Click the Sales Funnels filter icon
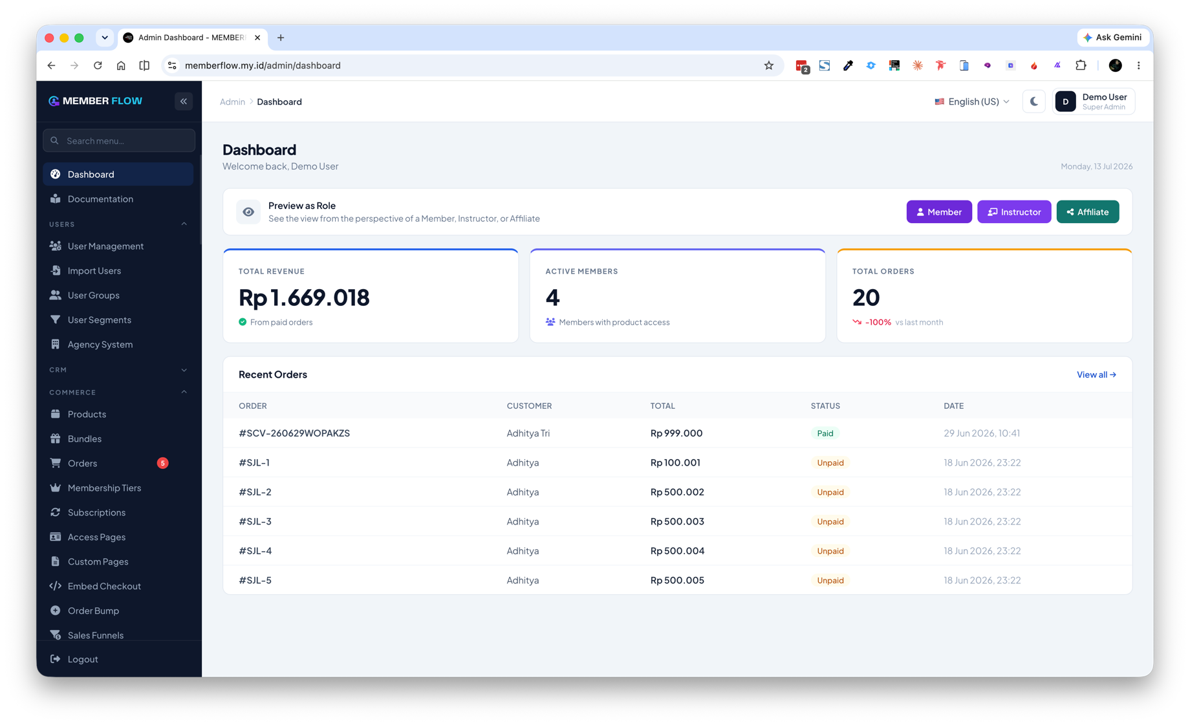The image size is (1190, 725). [x=56, y=635]
